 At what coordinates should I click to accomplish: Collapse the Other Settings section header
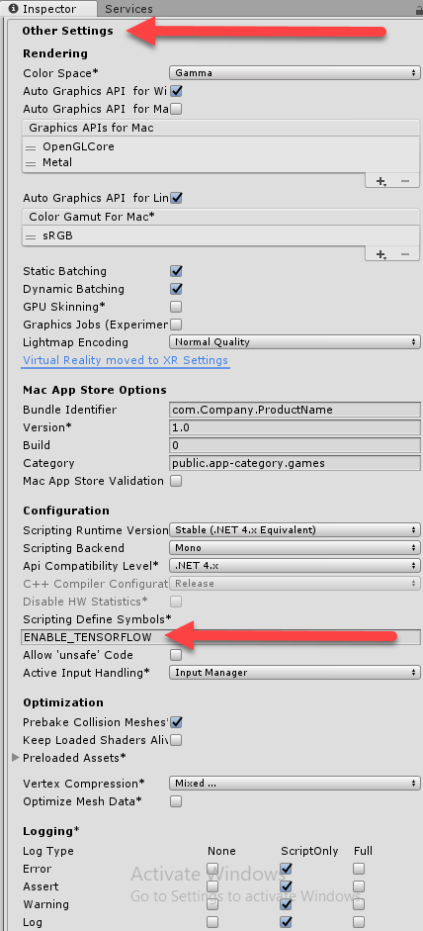(67, 31)
